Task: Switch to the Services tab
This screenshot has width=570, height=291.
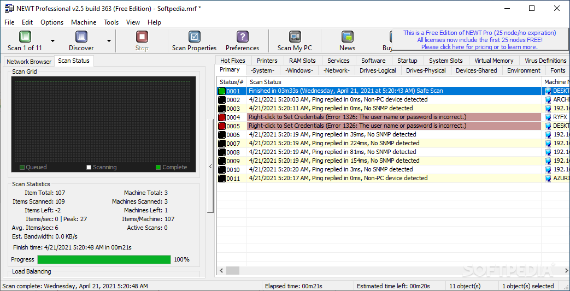Action: click(x=338, y=61)
